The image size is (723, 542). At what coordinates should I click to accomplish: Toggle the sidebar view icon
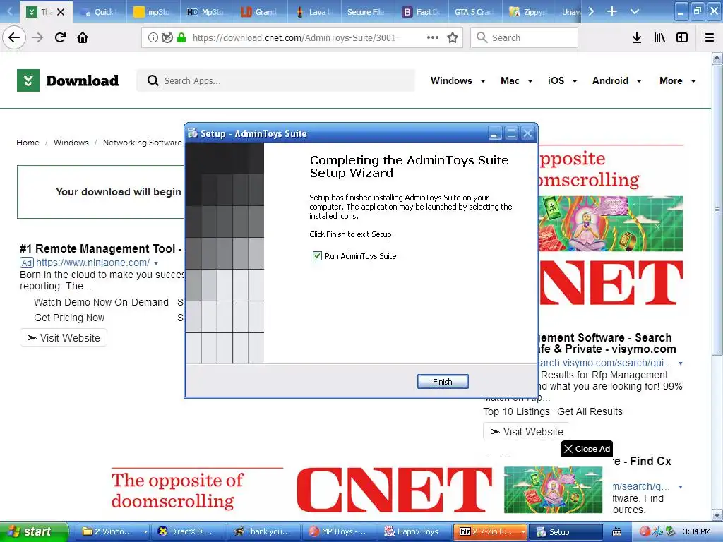(x=682, y=37)
